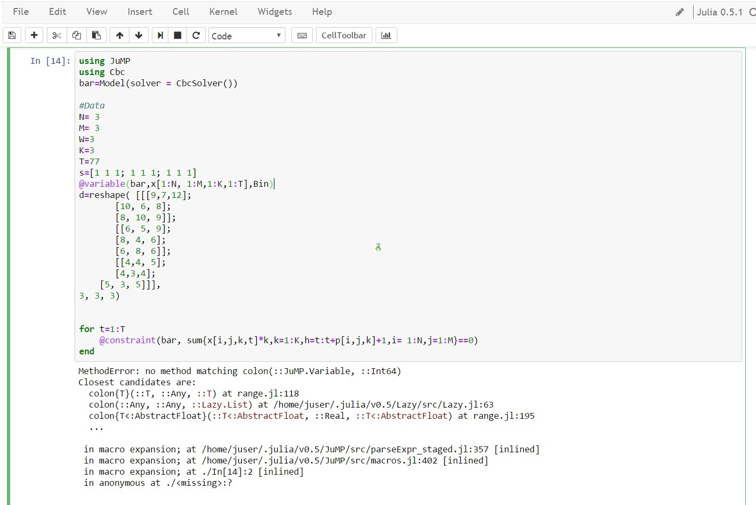The image size is (756, 505).
Task: Open the View menu
Action: pyautogui.click(x=96, y=12)
